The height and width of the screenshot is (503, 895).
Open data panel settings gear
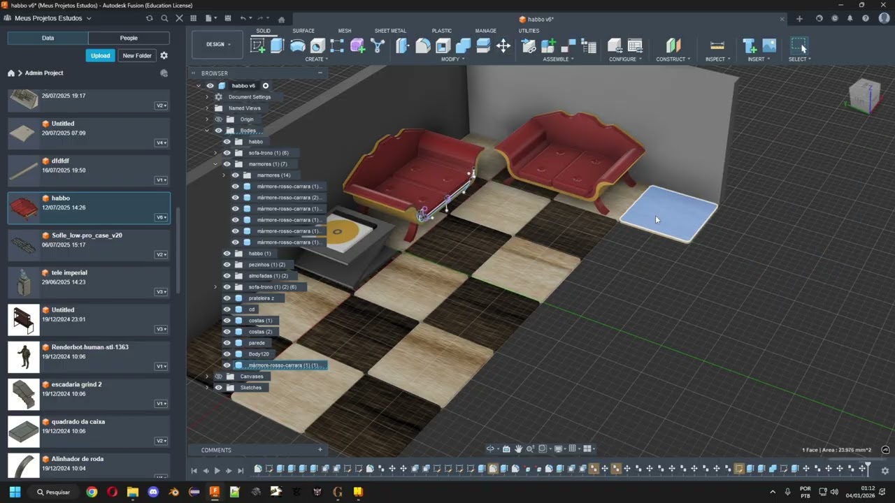(x=164, y=55)
